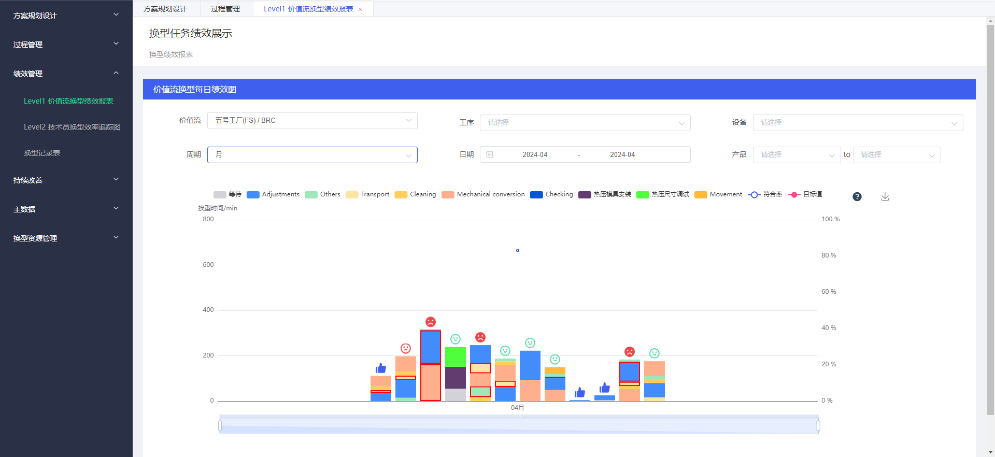Click the outlined sad face above second bar
995x457 pixels.
coord(406,348)
